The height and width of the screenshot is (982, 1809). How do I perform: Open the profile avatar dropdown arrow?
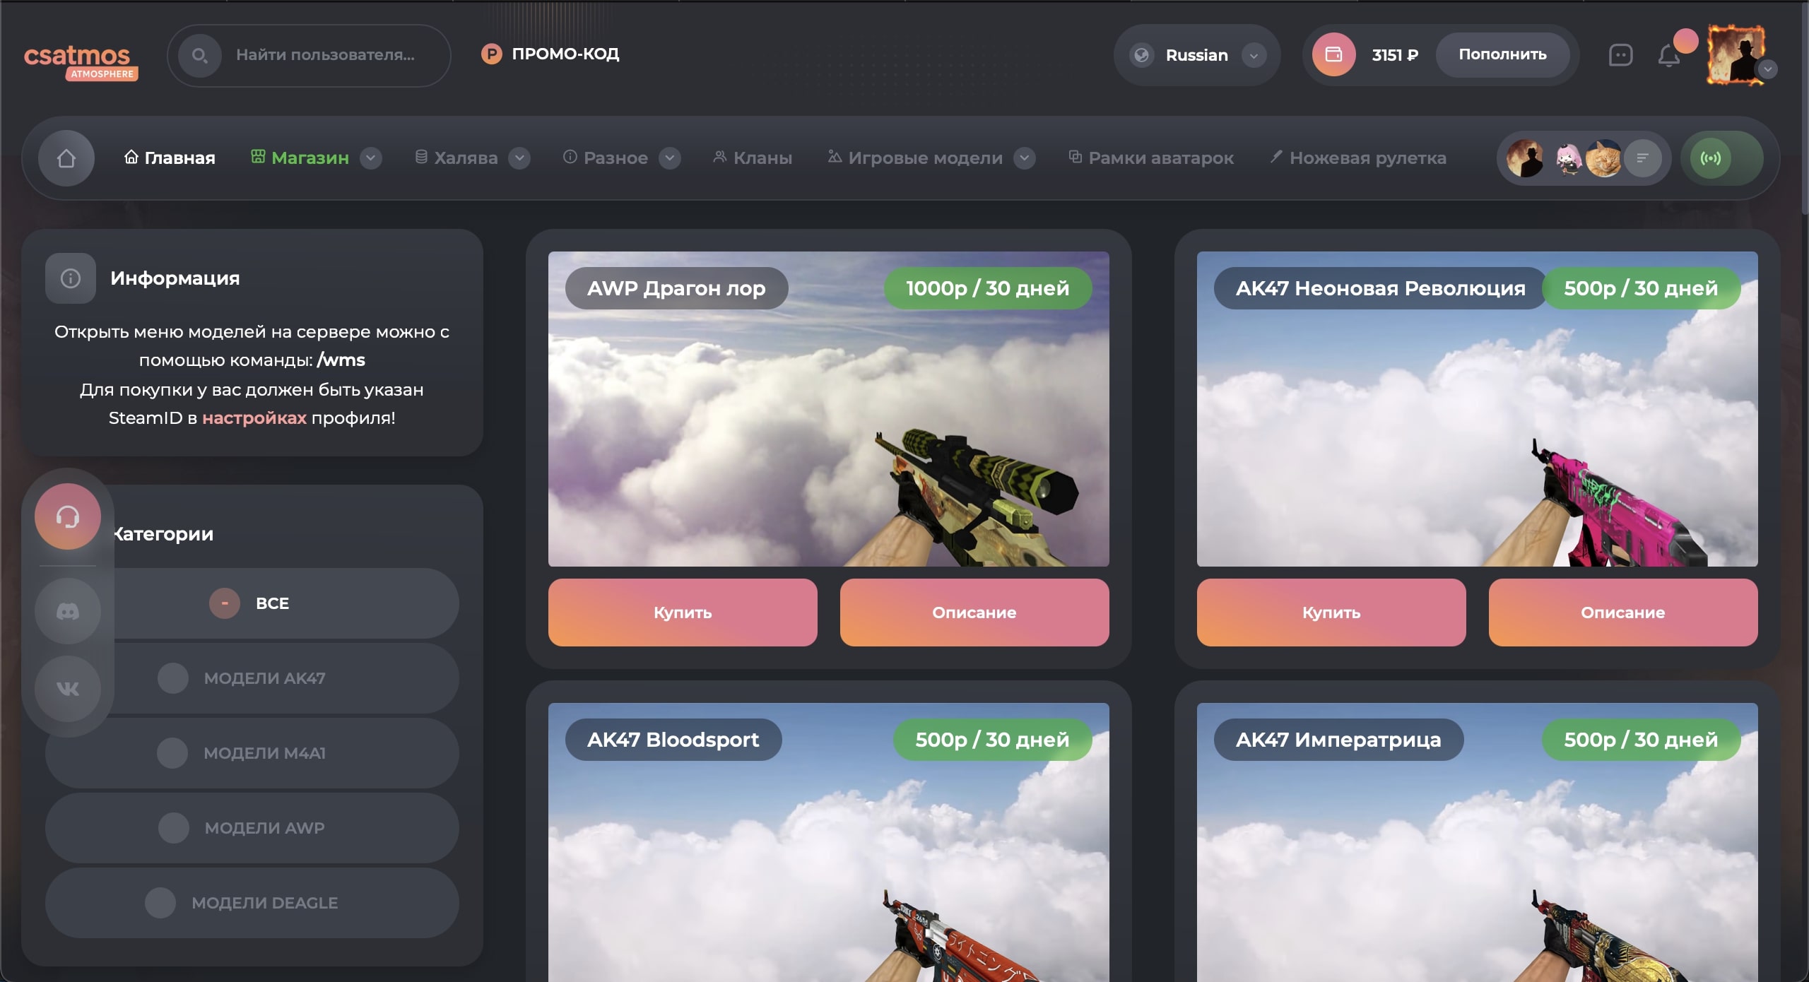point(1767,69)
